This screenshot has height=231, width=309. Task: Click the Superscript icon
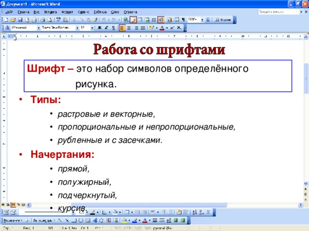171,28
